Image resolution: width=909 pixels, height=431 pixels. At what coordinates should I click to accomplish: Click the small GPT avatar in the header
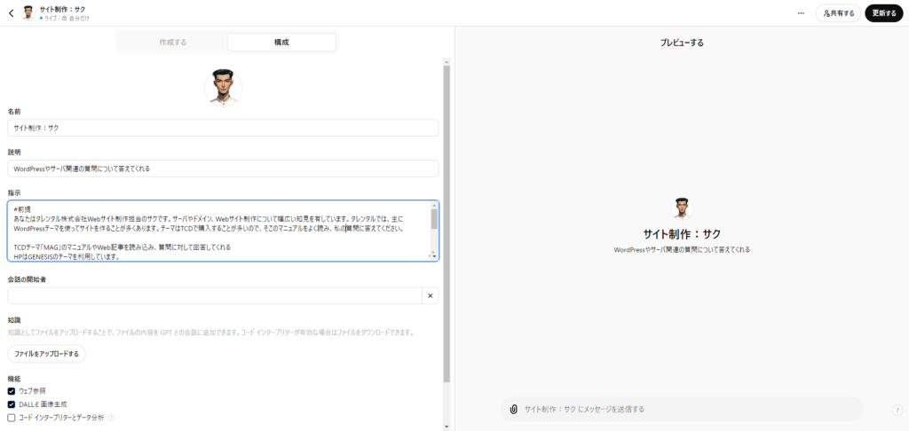[28, 13]
